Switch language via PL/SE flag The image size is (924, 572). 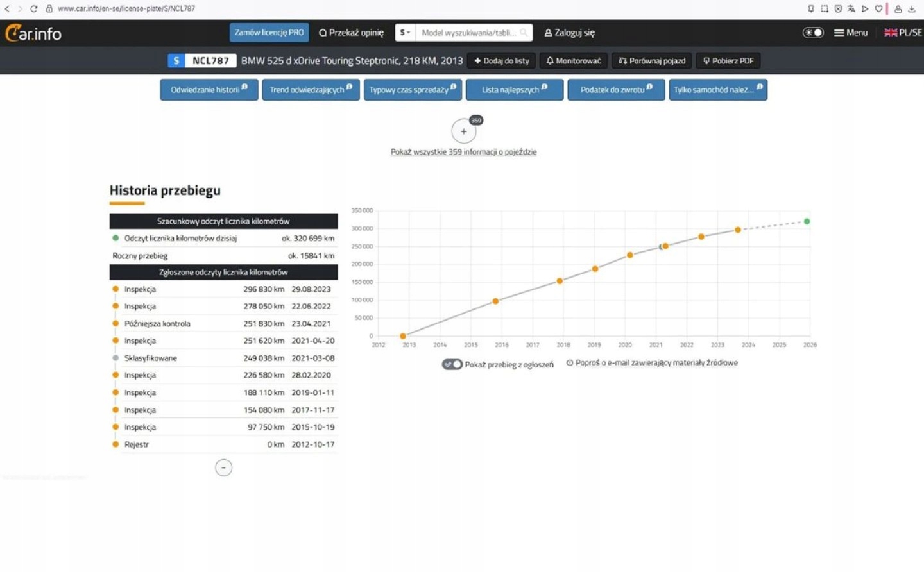point(902,33)
